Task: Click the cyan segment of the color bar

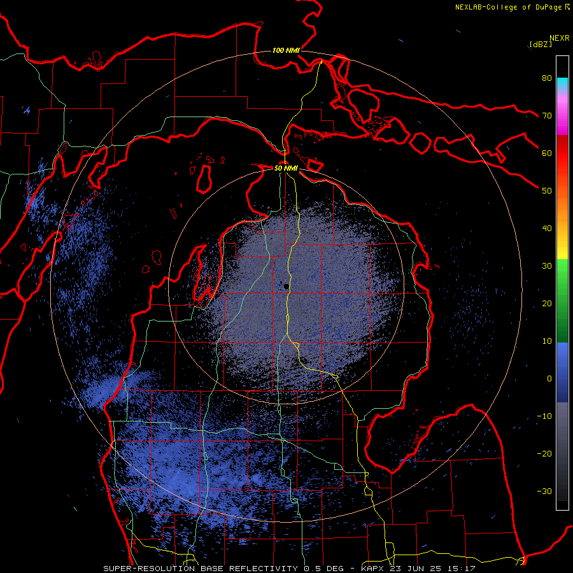Action: click(x=562, y=83)
